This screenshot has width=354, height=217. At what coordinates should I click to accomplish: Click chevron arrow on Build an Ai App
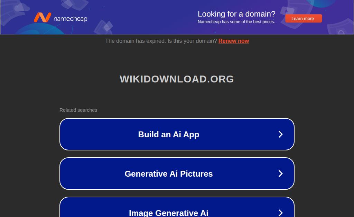click(x=280, y=134)
